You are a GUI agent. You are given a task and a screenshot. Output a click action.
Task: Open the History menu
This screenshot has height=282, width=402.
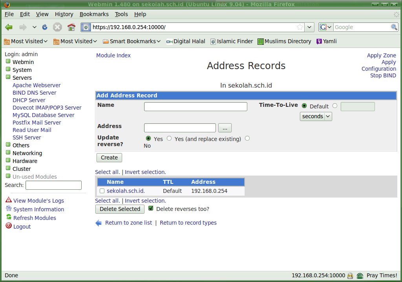coord(64,14)
